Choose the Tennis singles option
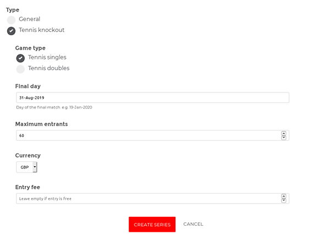Screen dimensions: 330x251 point(20,58)
